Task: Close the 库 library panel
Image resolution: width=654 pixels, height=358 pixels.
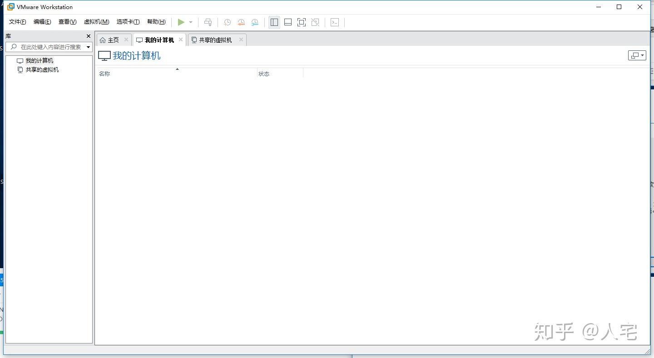Action: click(89, 36)
